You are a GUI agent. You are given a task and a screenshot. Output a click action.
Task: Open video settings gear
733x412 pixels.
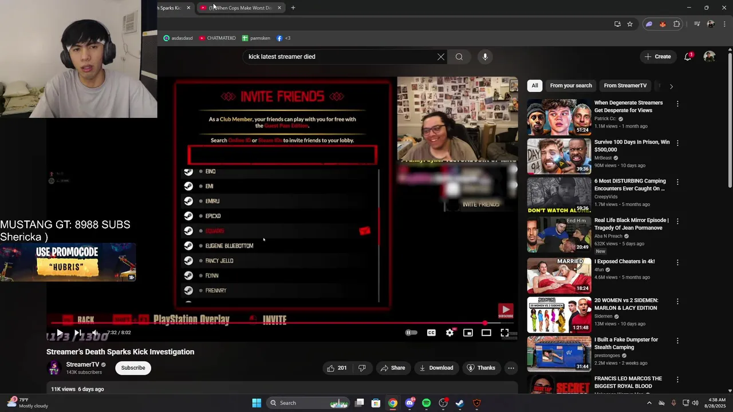click(x=450, y=332)
